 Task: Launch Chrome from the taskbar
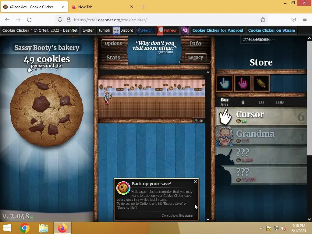tap(25, 228)
